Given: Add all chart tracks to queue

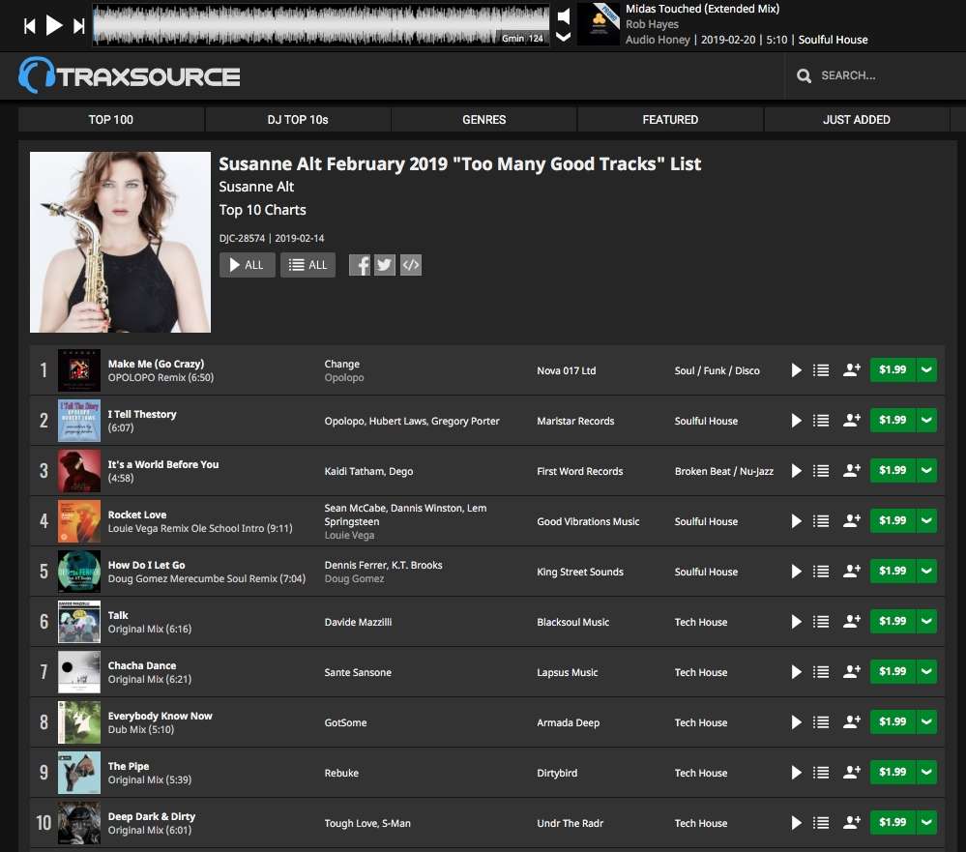Looking at the screenshot, I should (x=308, y=265).
